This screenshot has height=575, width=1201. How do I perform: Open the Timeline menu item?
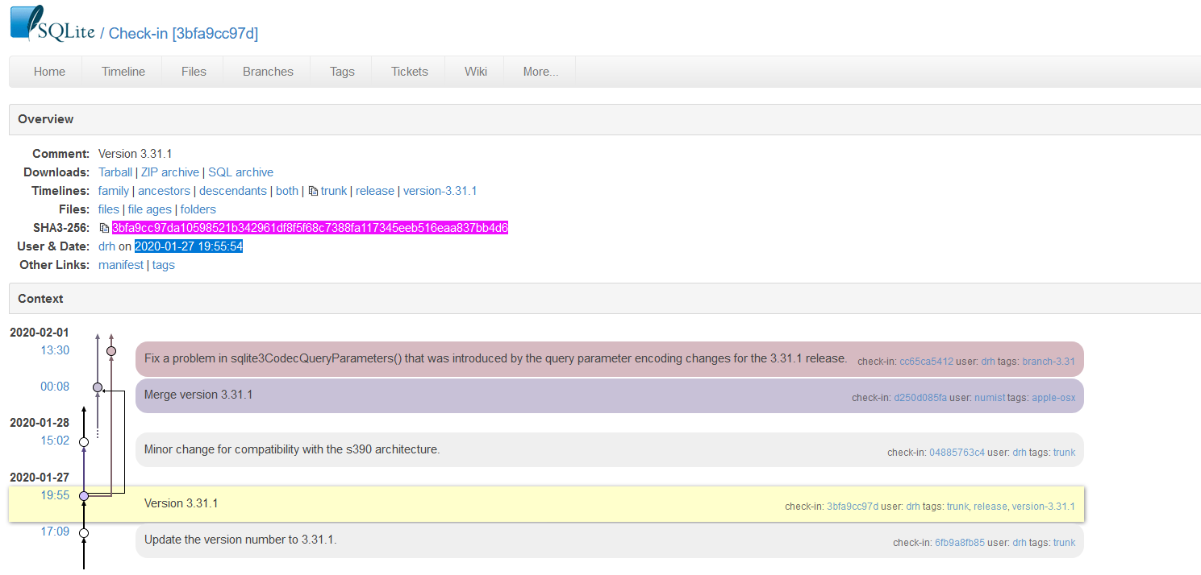pos(123,72)
